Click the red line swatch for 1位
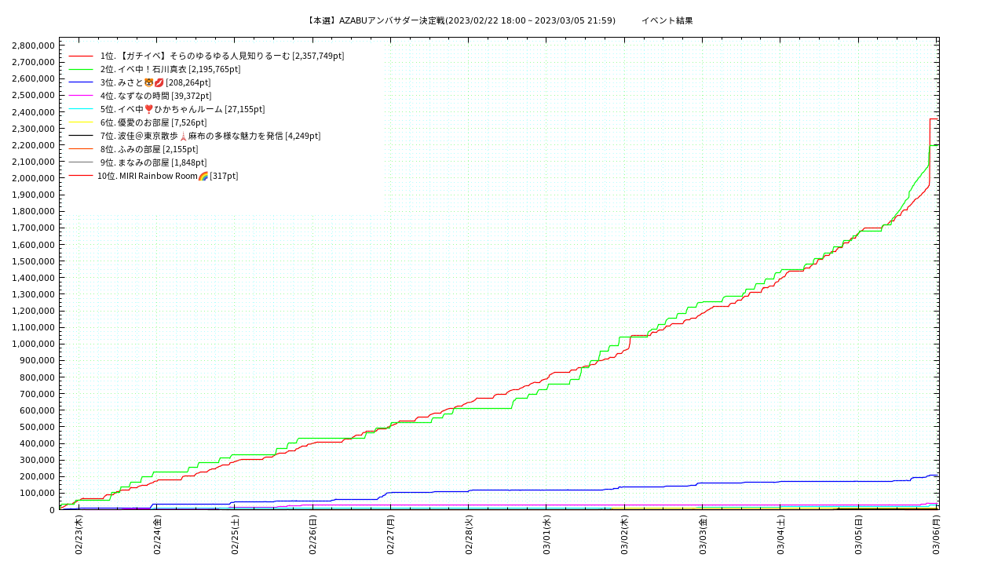Screen dimensions: 1005x565 pos(81,56)
